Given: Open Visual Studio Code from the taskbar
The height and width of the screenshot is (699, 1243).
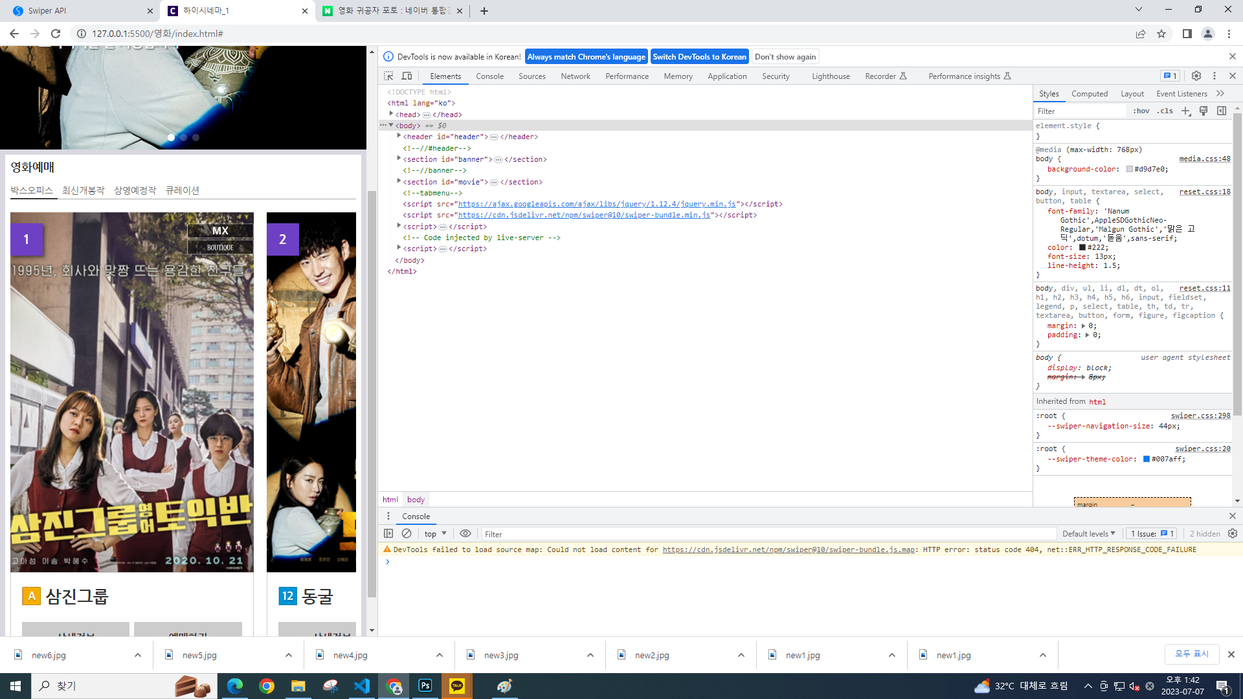Looking at the screenshot, I should [361, 685].
